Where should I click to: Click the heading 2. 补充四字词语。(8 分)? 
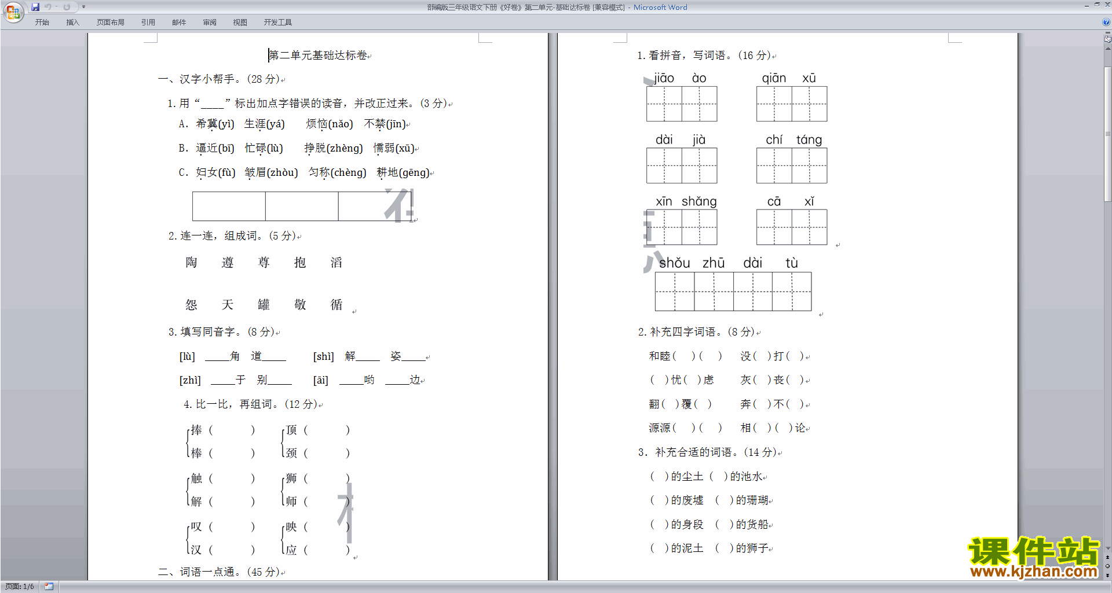pyautogui.click(x=696, y=332)
